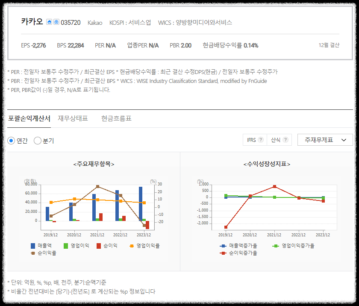Click the KOSPI : 서비스업 label
Viewport: 359px width, 306px height.
[x=130, y=22]
